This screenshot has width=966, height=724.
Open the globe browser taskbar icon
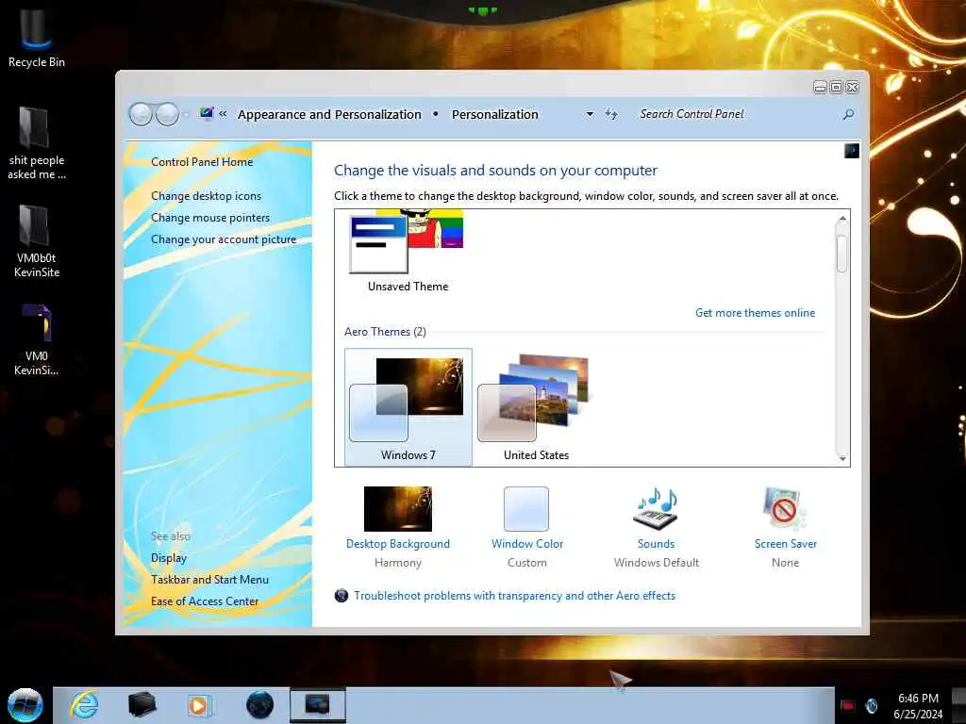259,705
